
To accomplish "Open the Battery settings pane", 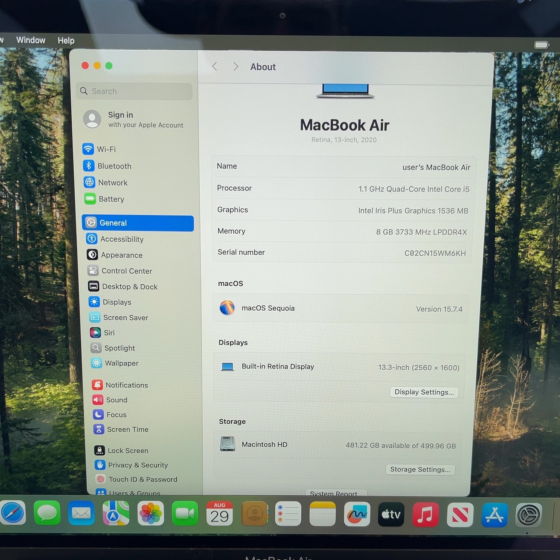I will 104,199.
